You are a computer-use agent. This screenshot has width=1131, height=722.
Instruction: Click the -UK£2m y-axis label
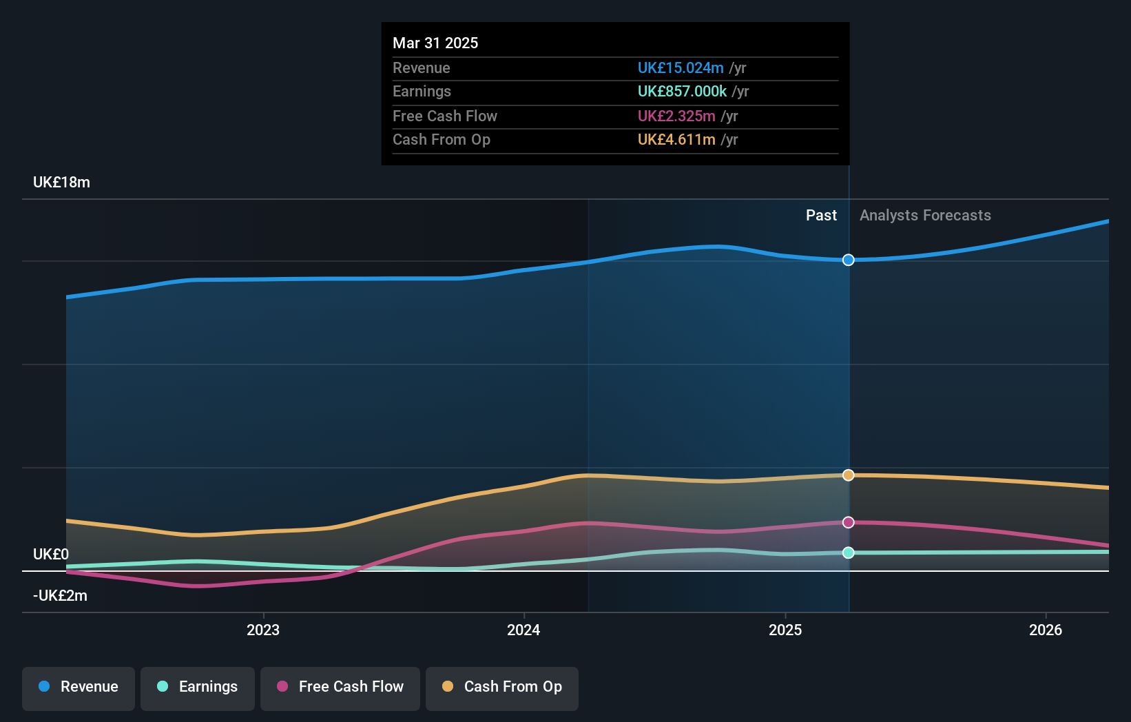tap(60, 596)
